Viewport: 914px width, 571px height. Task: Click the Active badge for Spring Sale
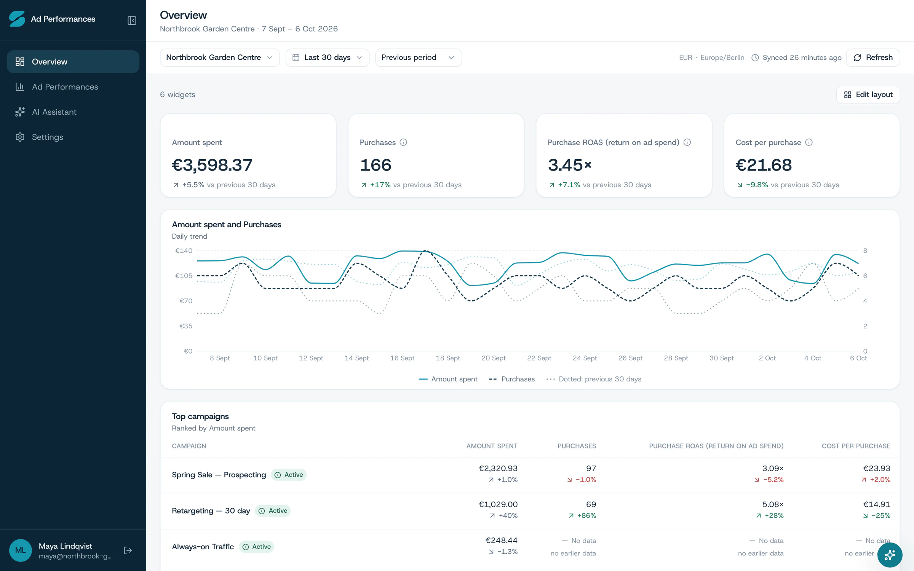pos(289,475)
